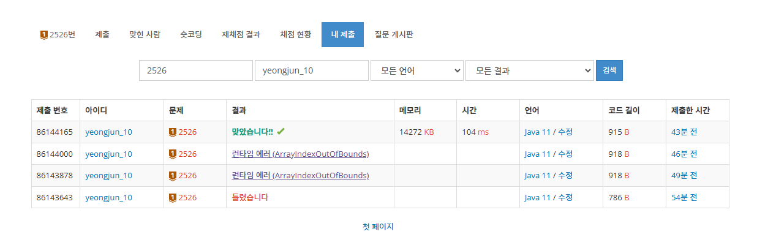Focus the user ID field showing yeongjun_10

312,70
